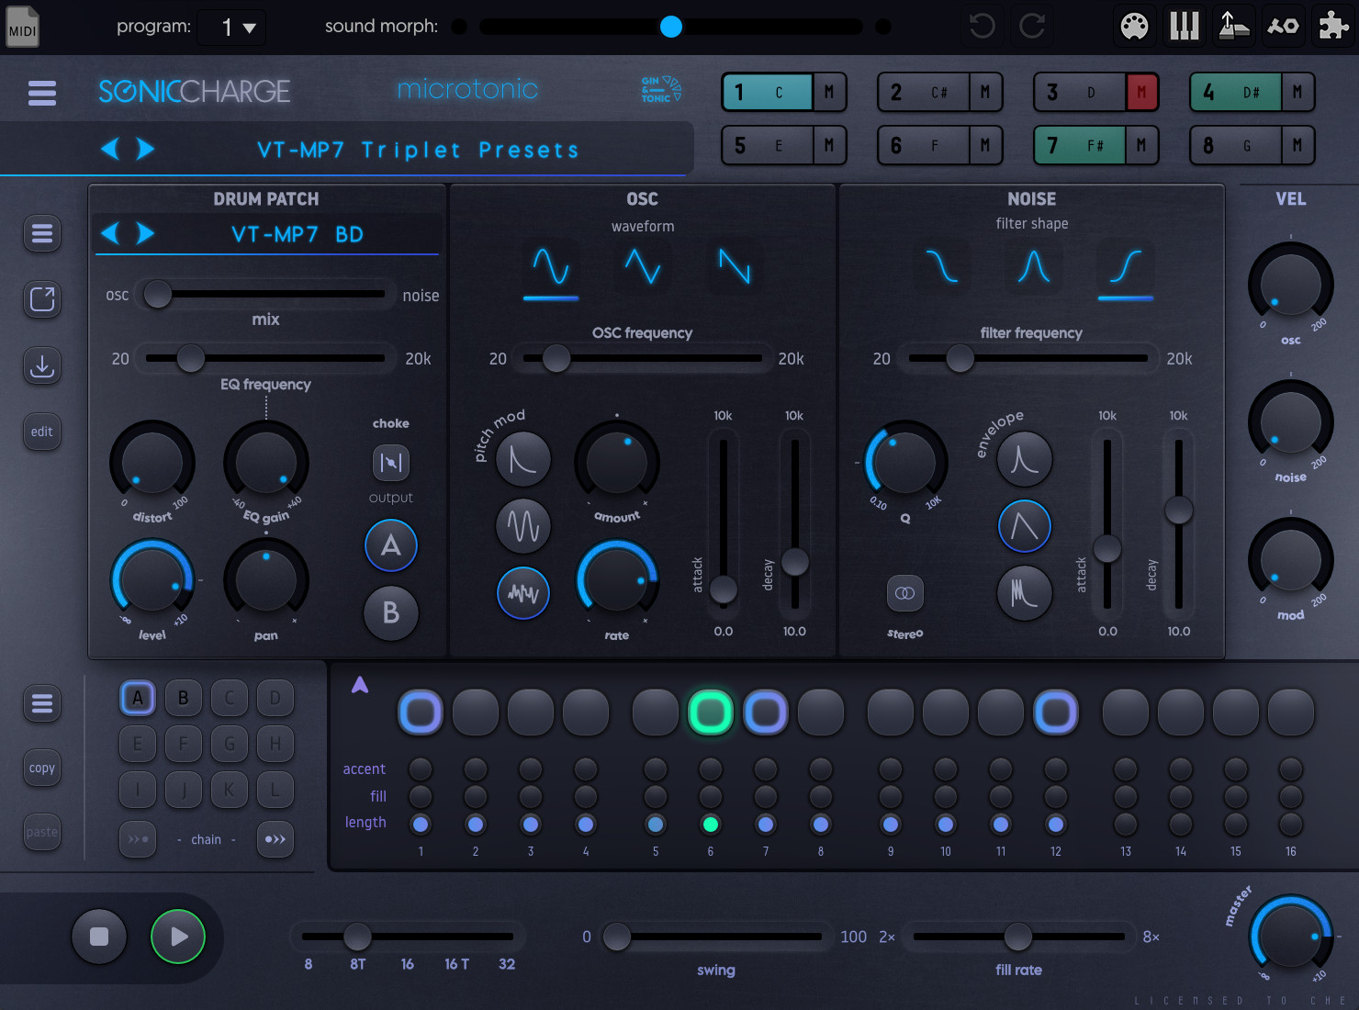The width and height of the screenshot is (1359, 1010).
Task: Open the color palette theme icon
Action: click(x=1134, y=26)
